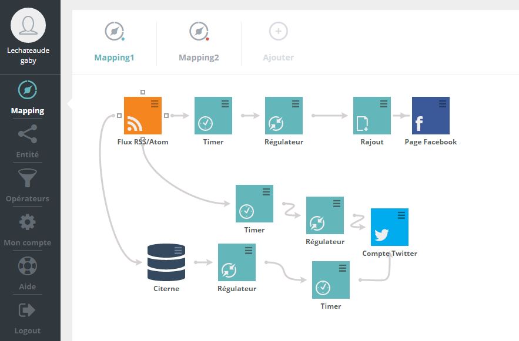The width and height of the screenshot is (519, 341).
Task: Click the Aide sidebar label
Action: click(28, 286)
